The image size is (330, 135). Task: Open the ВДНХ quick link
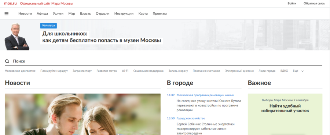tap(284, 71)
